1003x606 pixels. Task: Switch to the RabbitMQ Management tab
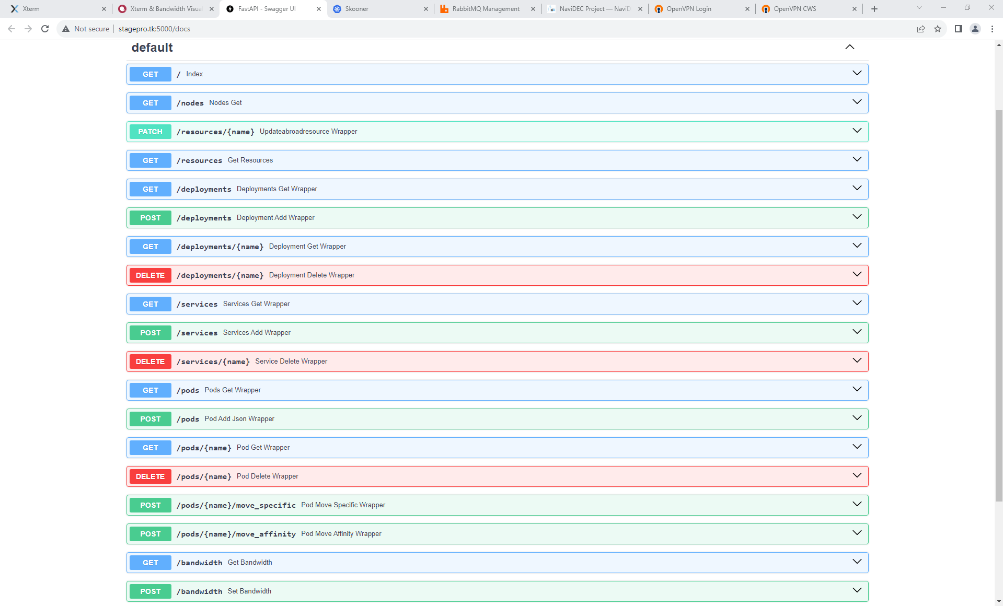click(x=488, y=9)
